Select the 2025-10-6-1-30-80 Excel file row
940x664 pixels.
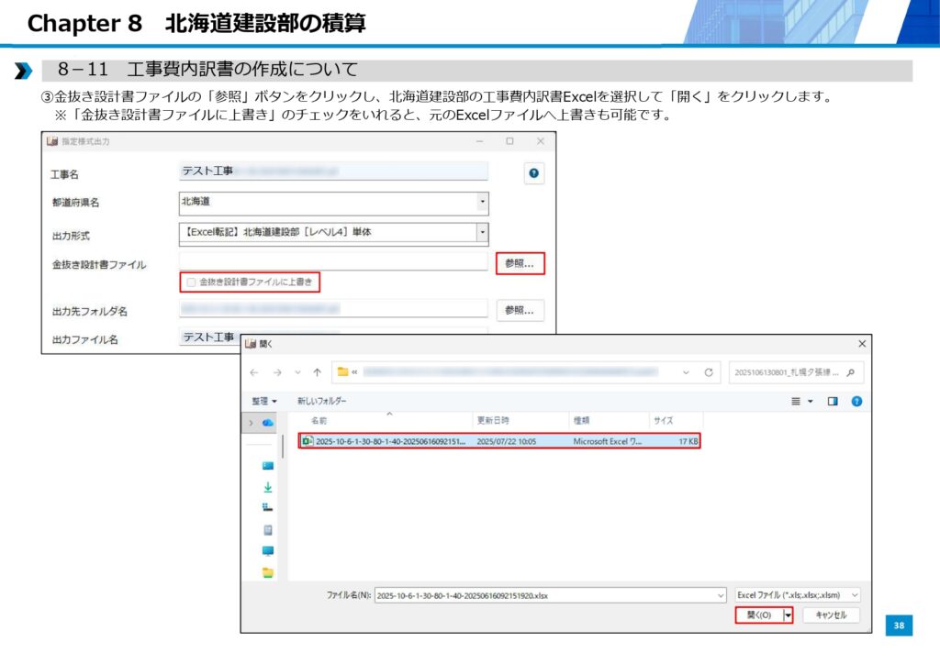[499, 441]
